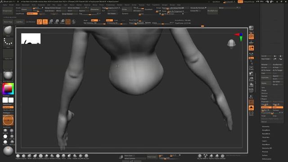This screenshot has width=288, height=162.
Task: Select the Rotate transform icon
Action: pos(62,22)
